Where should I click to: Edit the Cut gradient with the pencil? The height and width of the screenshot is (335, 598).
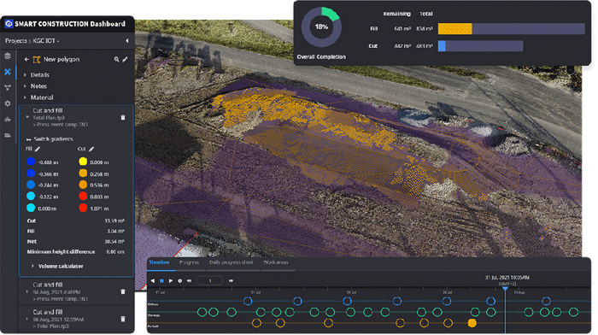click(x=91, y=149)
